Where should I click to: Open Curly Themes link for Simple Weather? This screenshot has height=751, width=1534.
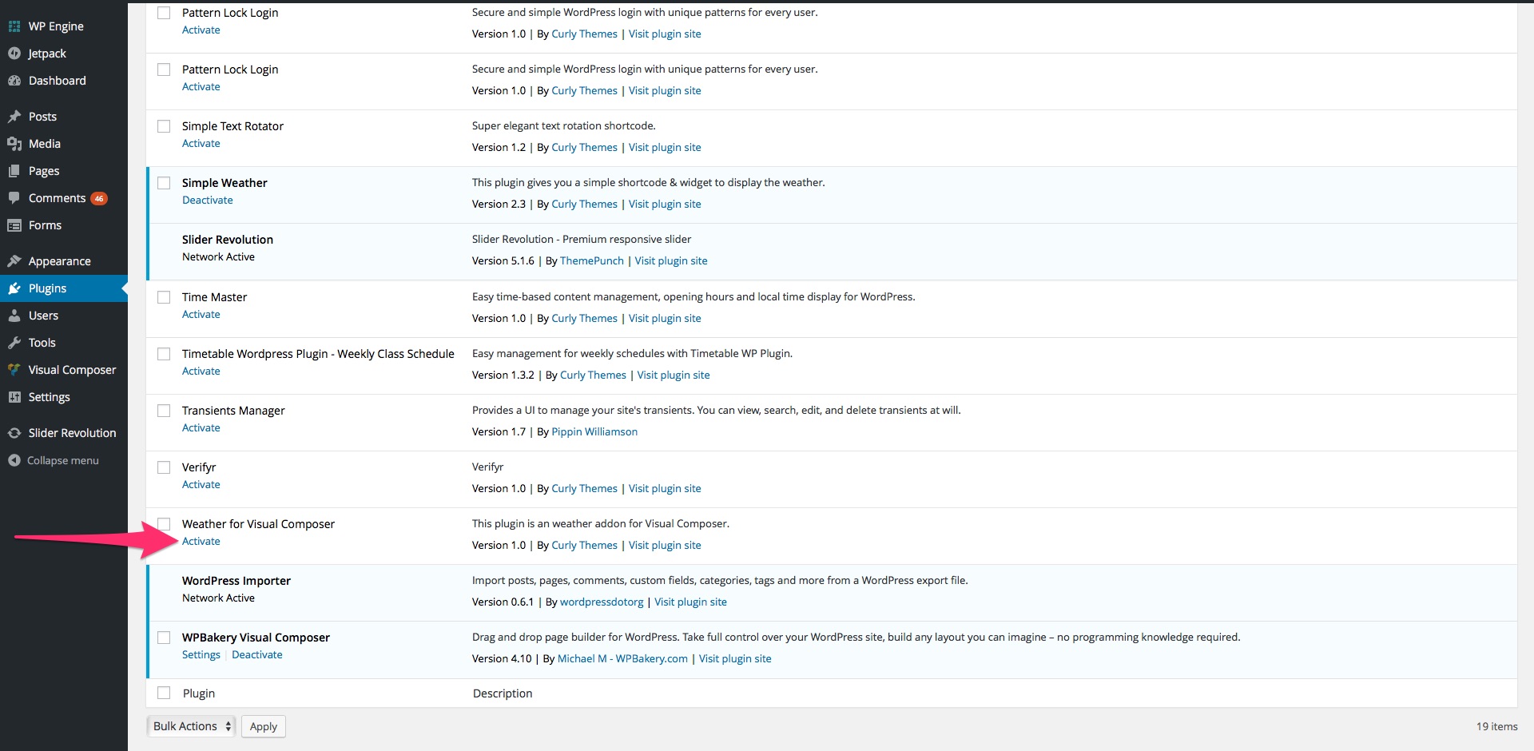click(x=584, y=204)
